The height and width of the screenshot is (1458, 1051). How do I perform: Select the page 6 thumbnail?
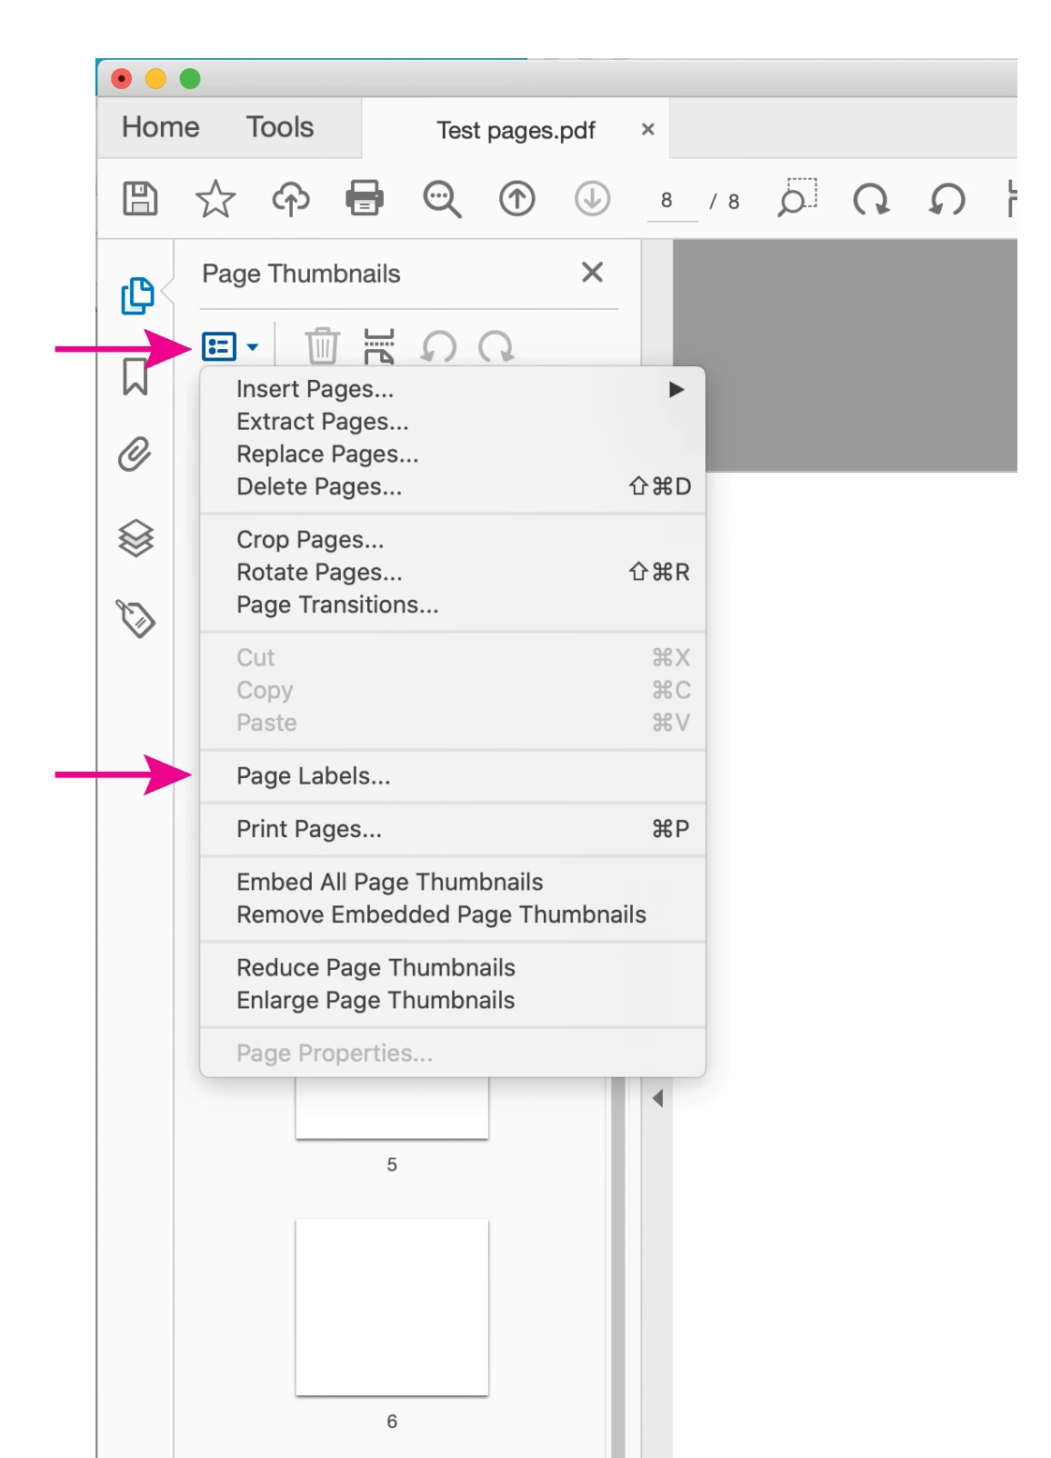[392, 1307]
